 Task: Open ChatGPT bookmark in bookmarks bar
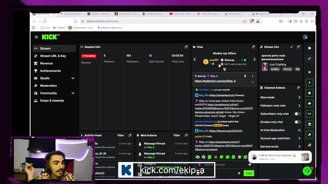[x=59, y=28]
